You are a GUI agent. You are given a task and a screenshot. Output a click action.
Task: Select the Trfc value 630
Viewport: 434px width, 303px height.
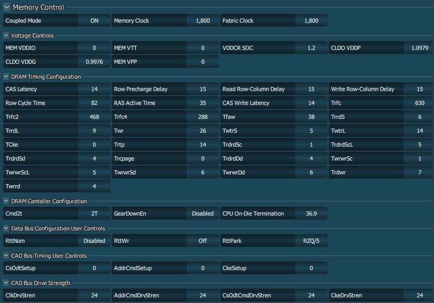pyautogui.click(x=420, y=103)
